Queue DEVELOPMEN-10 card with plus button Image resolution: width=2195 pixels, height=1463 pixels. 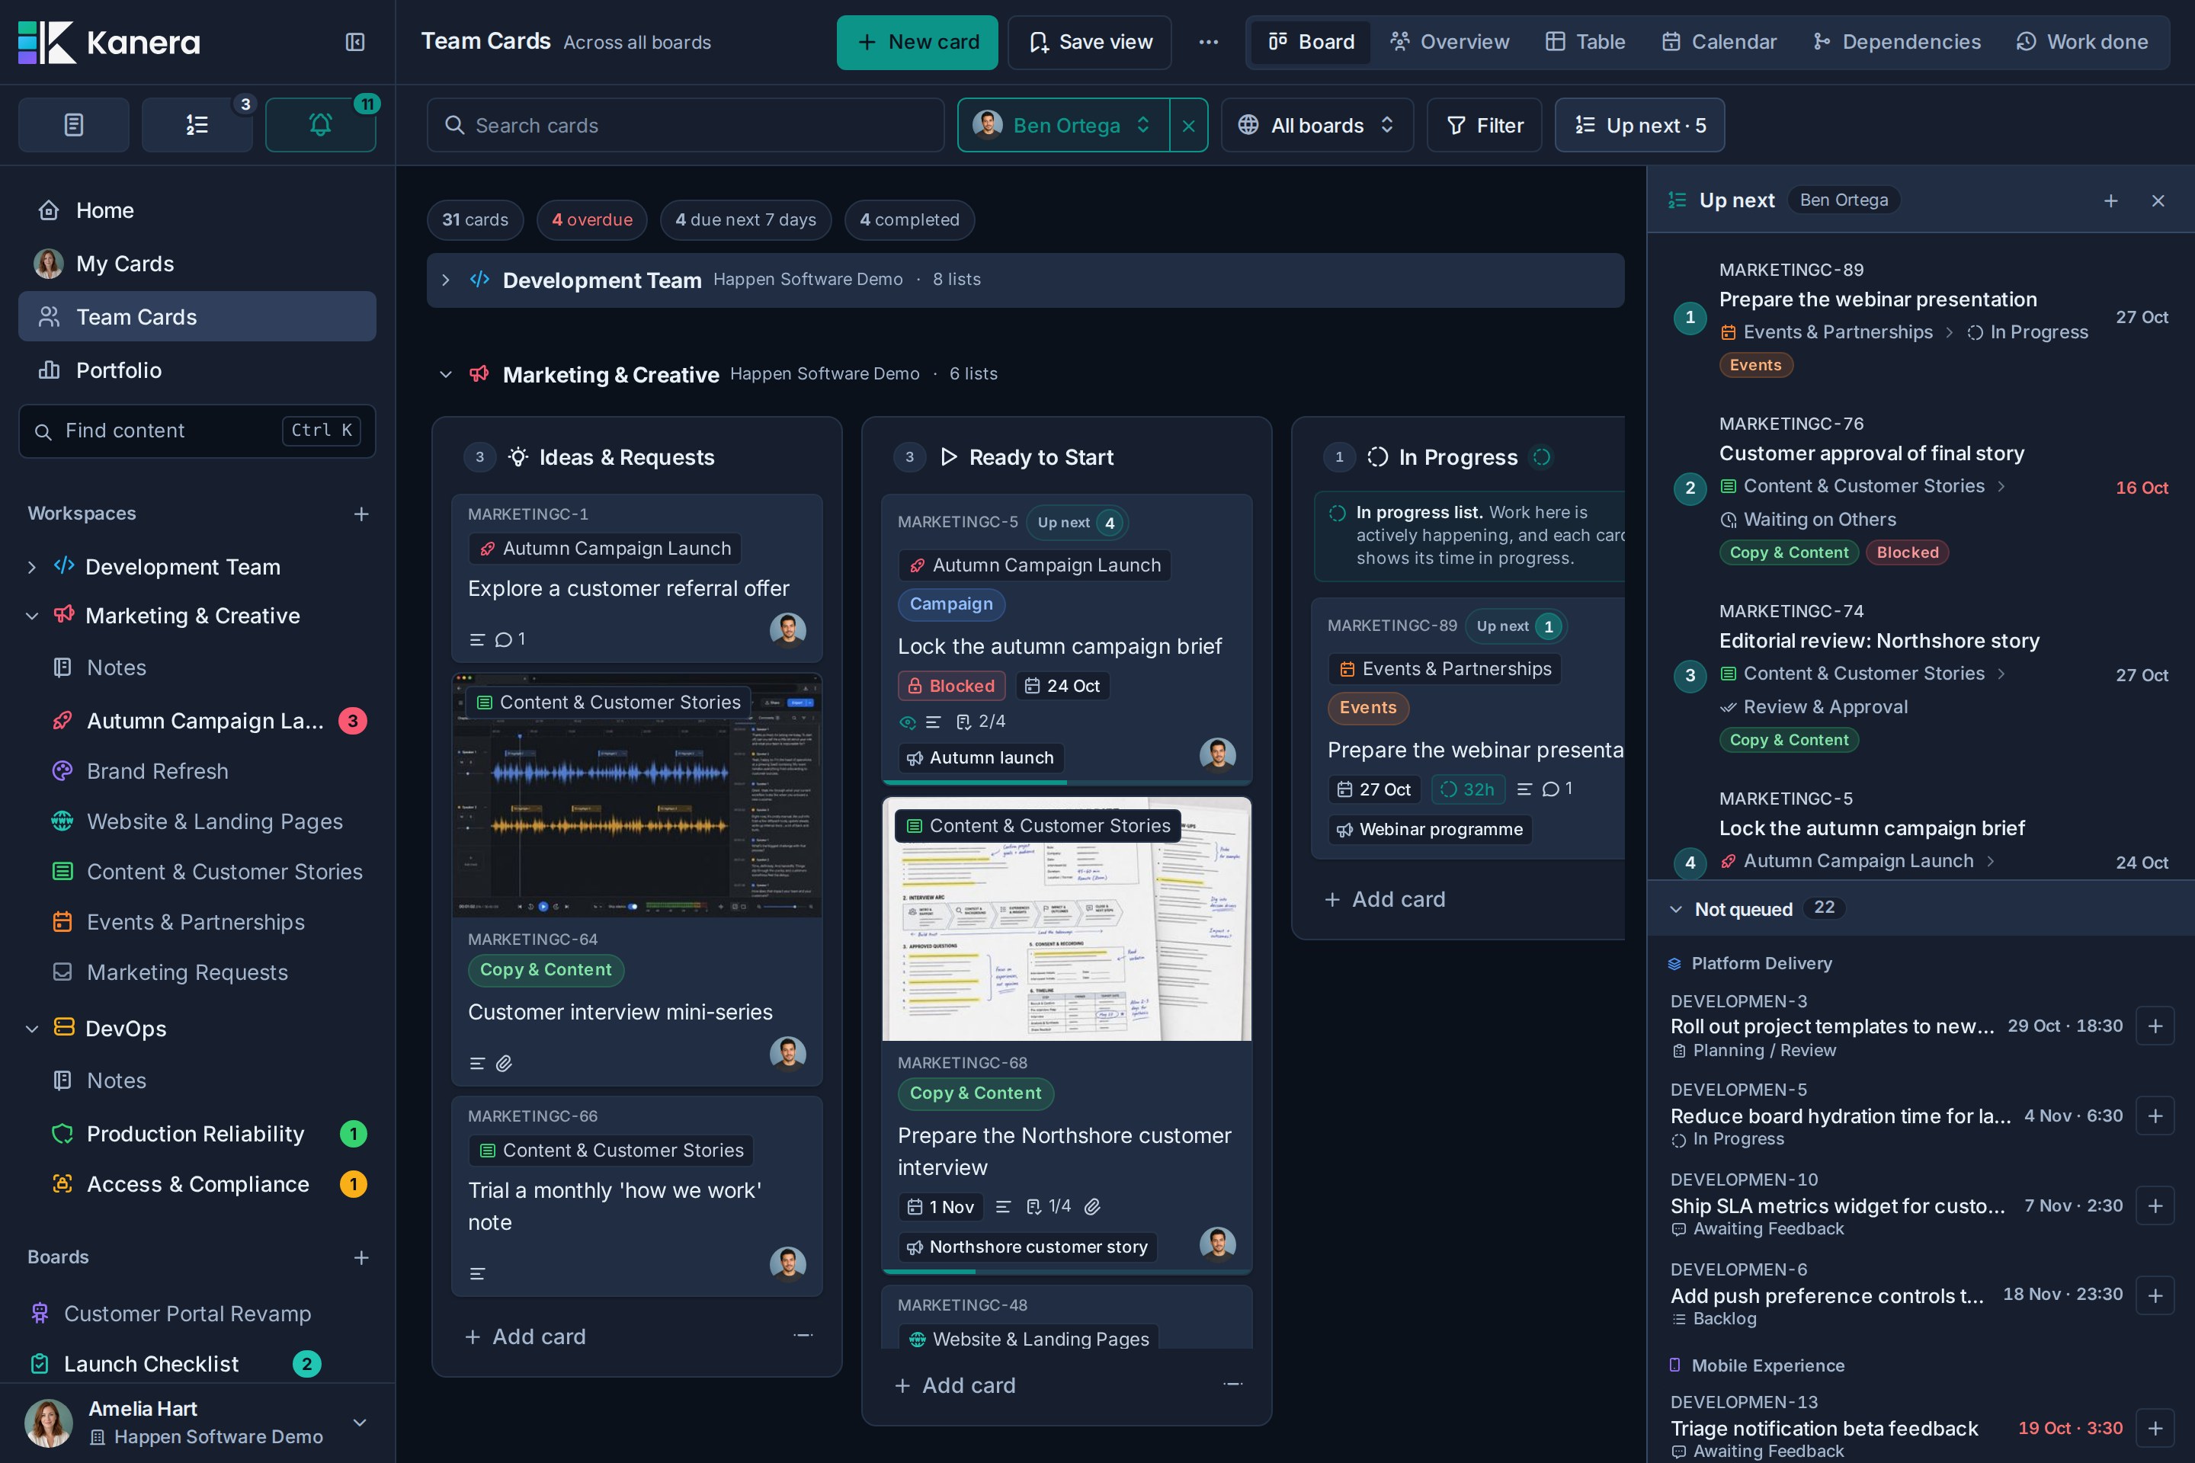click(2155, 1205)
